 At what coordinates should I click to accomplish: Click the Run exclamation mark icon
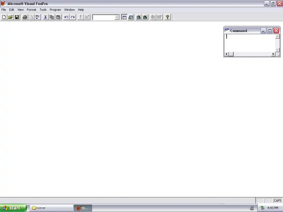point(80,17)
